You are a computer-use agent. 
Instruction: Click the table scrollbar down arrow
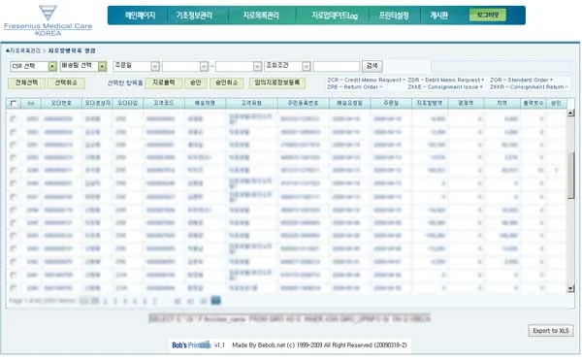point(571,289)
